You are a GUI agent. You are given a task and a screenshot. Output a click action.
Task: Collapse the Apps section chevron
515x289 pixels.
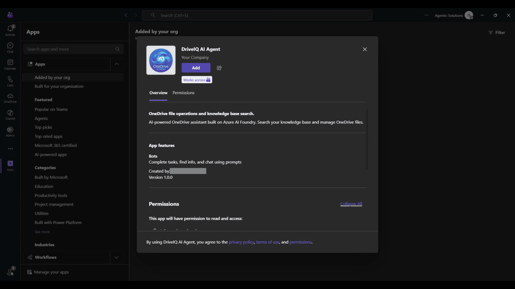(117, 64)
